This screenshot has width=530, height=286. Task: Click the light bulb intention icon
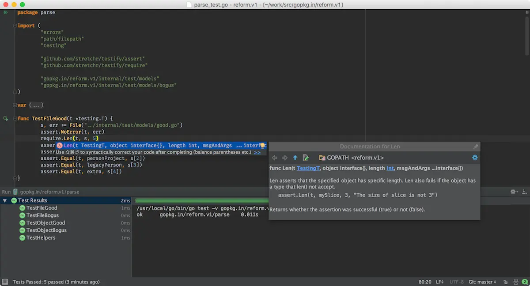(262, 145)
